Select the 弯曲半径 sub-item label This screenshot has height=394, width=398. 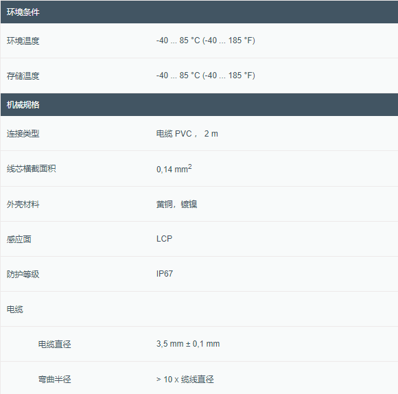pos(55,380)
